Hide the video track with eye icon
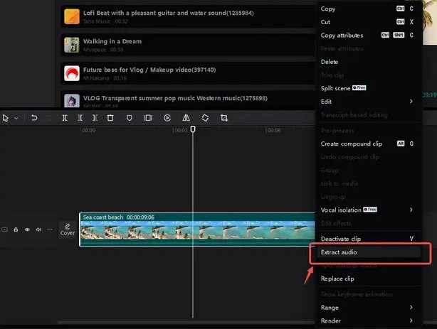The width and height of the screenshot is (437, 329). pyautogui.click(x=27, y=230)
